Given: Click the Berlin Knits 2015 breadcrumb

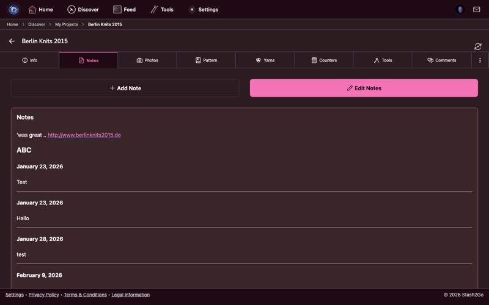Looking at the screenshot, I should point(105,24).
